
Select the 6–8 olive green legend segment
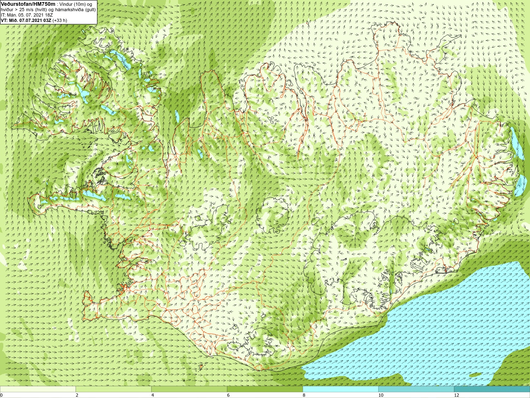click(x=265, y=389)
